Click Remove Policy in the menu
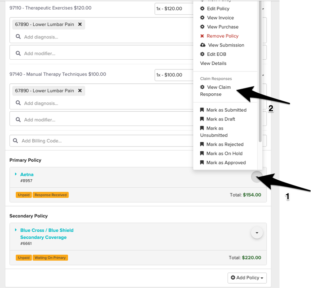Screen dimensions: 311x288 [222, 36]
